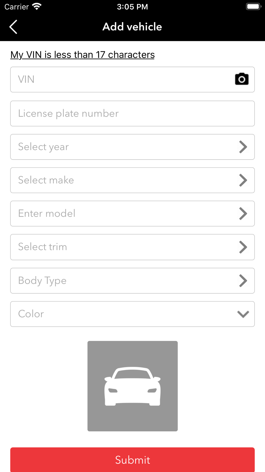Choose the Select make field
Viewport: 265px width, 472px height.
pos(132,180)
